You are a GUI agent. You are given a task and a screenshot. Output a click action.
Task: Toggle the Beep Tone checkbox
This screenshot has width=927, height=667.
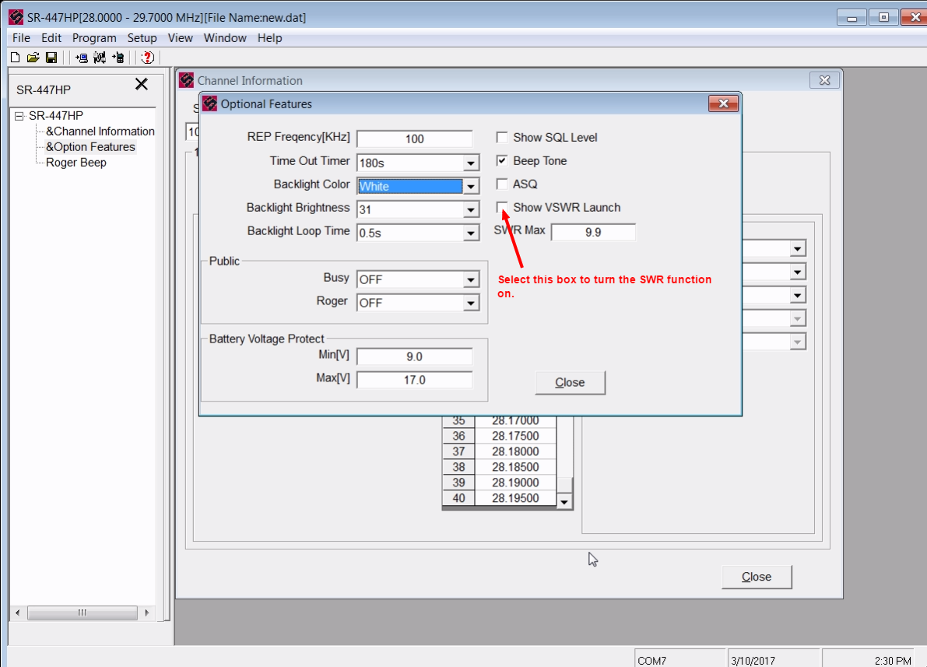point(502,161)
